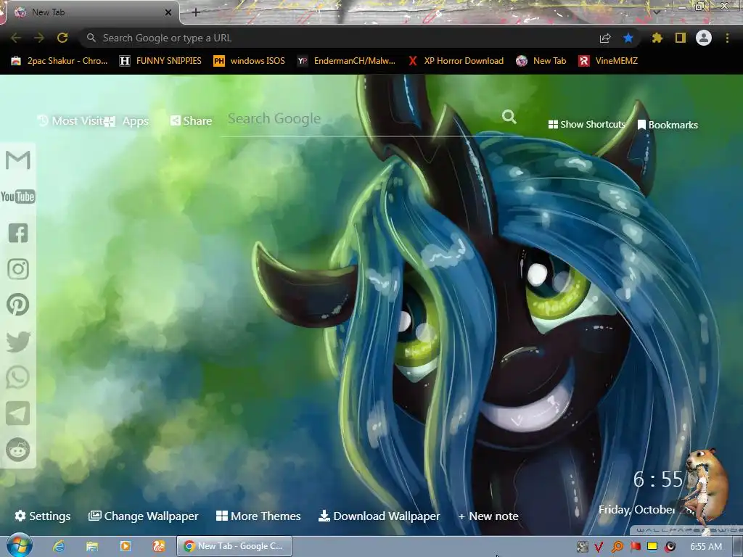Open the EndermanCH/Malw... bookmark

point(346,61)
